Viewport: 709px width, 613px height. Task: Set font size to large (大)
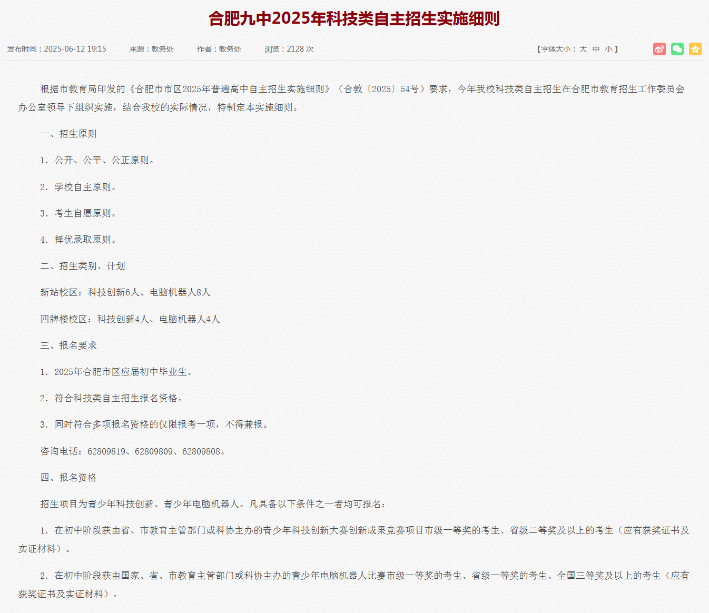[583, 49]
